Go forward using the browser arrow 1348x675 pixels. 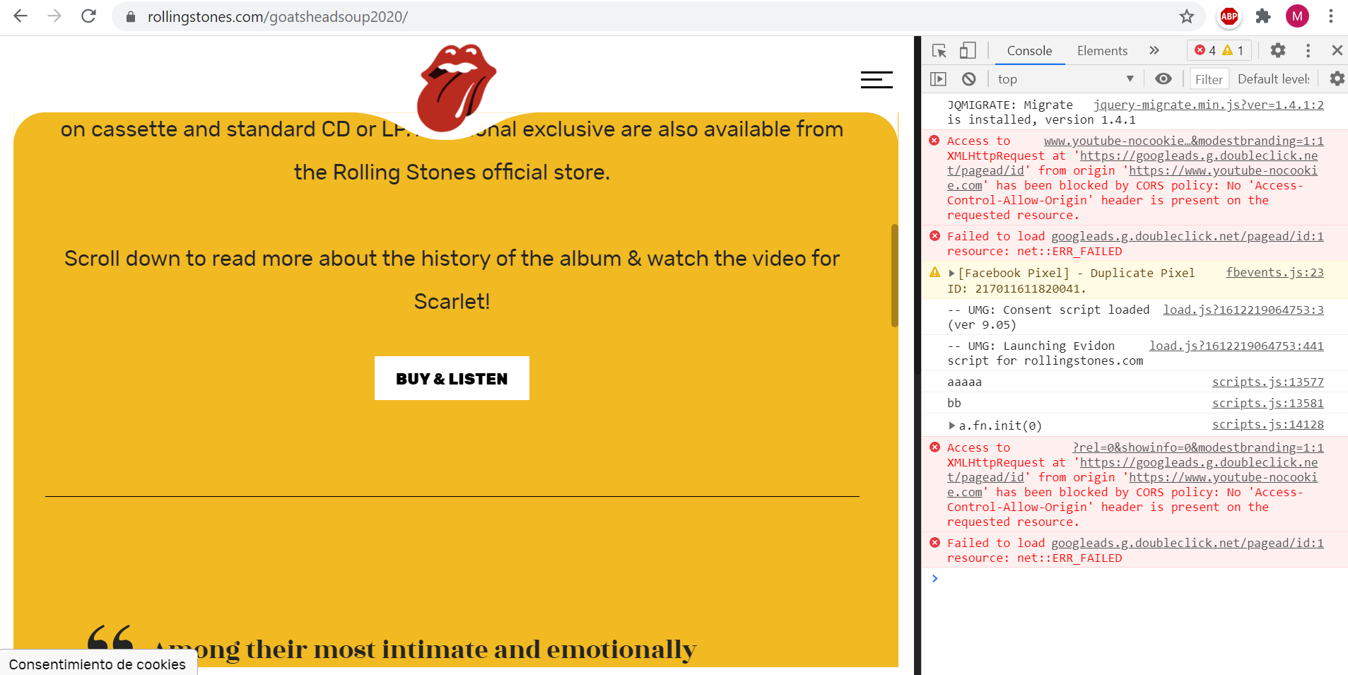click(x=54, y=16)
